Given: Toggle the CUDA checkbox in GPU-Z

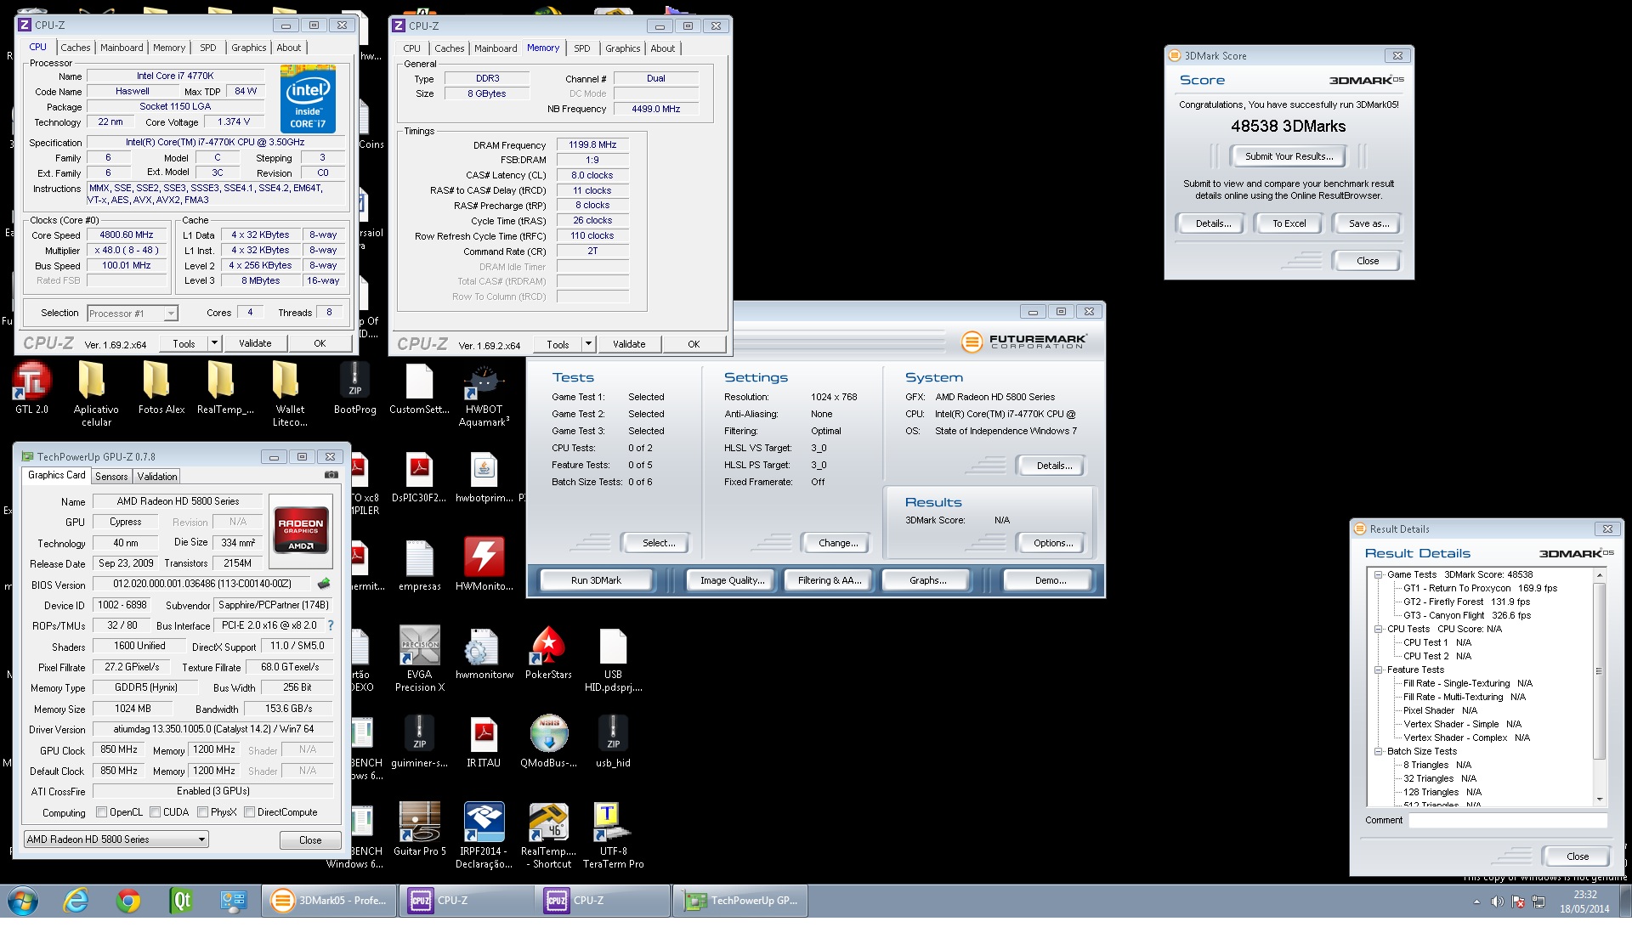Looking at the screenshot, I should point(155,813).
